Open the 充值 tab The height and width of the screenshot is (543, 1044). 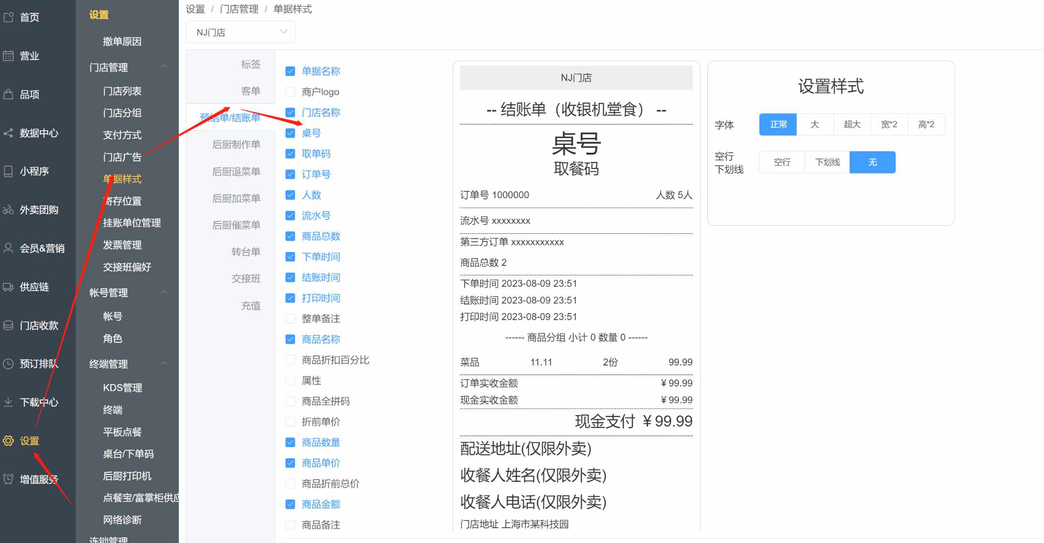click(250, 305)
